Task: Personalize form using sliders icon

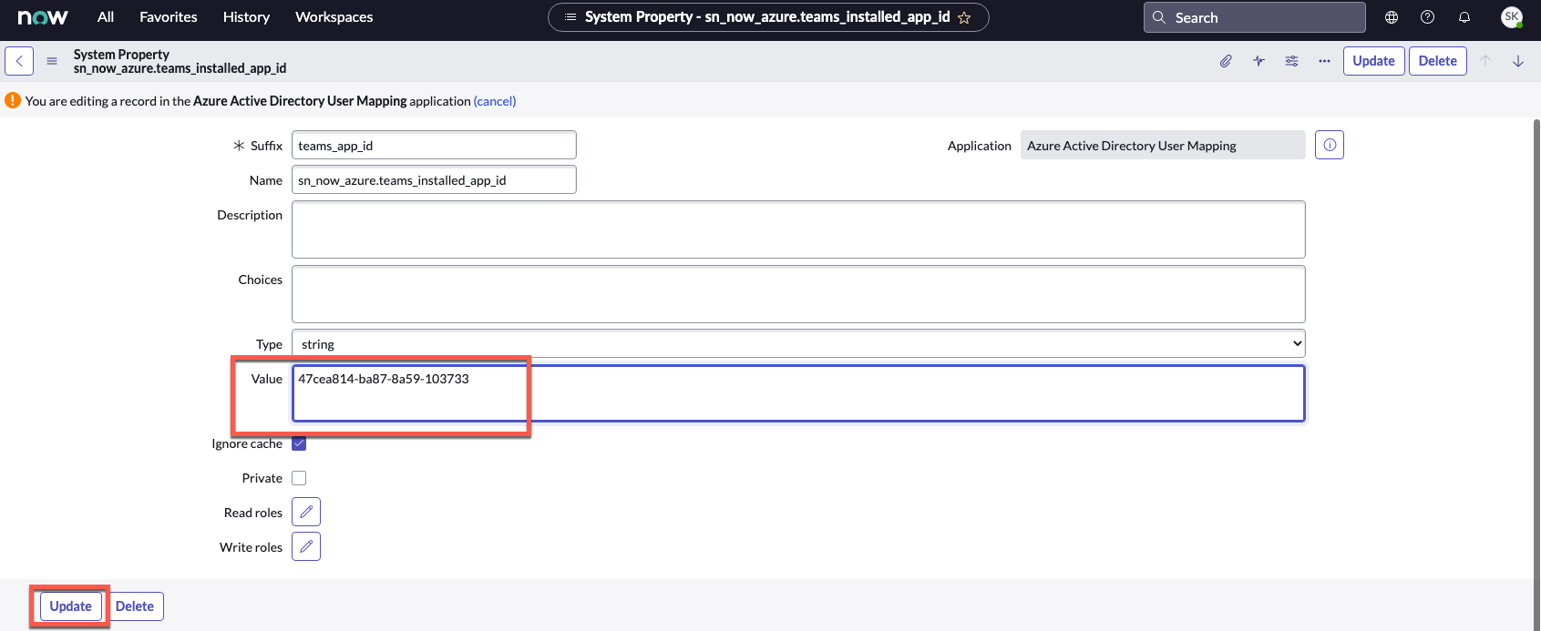Action: click(x=1291, y=61)
